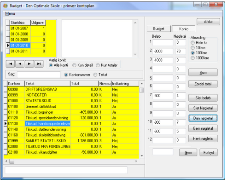
Task: Click the app icon in title bar
Action: click(6, 6)
